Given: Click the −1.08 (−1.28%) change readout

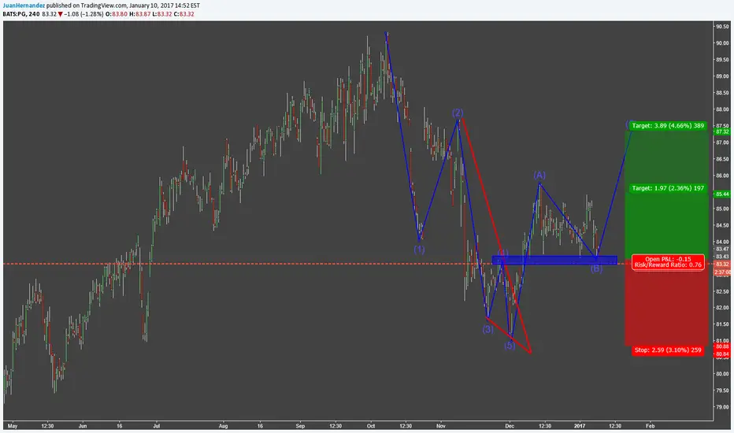Looking at the screenshot, I should pyautogui.click(x=83, y=14).
